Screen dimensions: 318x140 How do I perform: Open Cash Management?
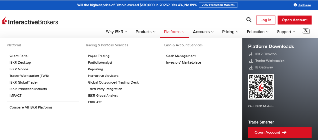pyautogui.click(x=181, y=56)
